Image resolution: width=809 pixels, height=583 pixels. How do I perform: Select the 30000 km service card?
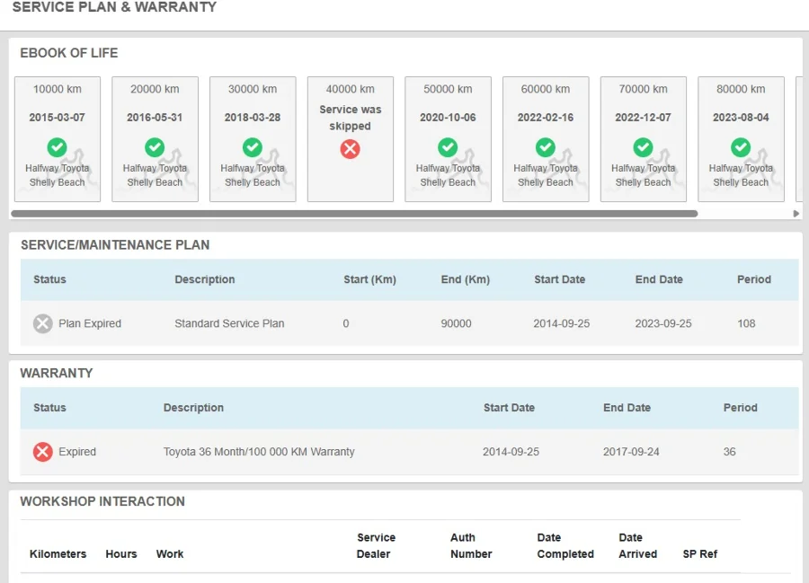pos(253,139)
